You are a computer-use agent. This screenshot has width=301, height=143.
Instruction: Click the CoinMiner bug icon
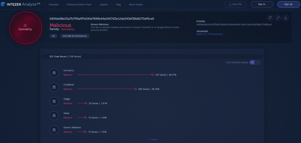[54, 87]
